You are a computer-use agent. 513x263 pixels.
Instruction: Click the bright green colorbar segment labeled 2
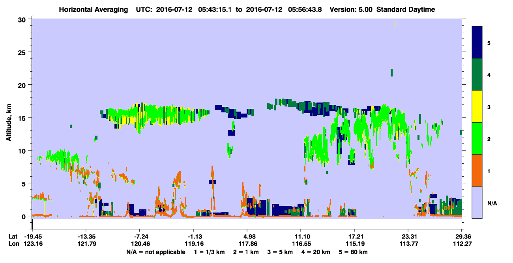pos(477,138)
